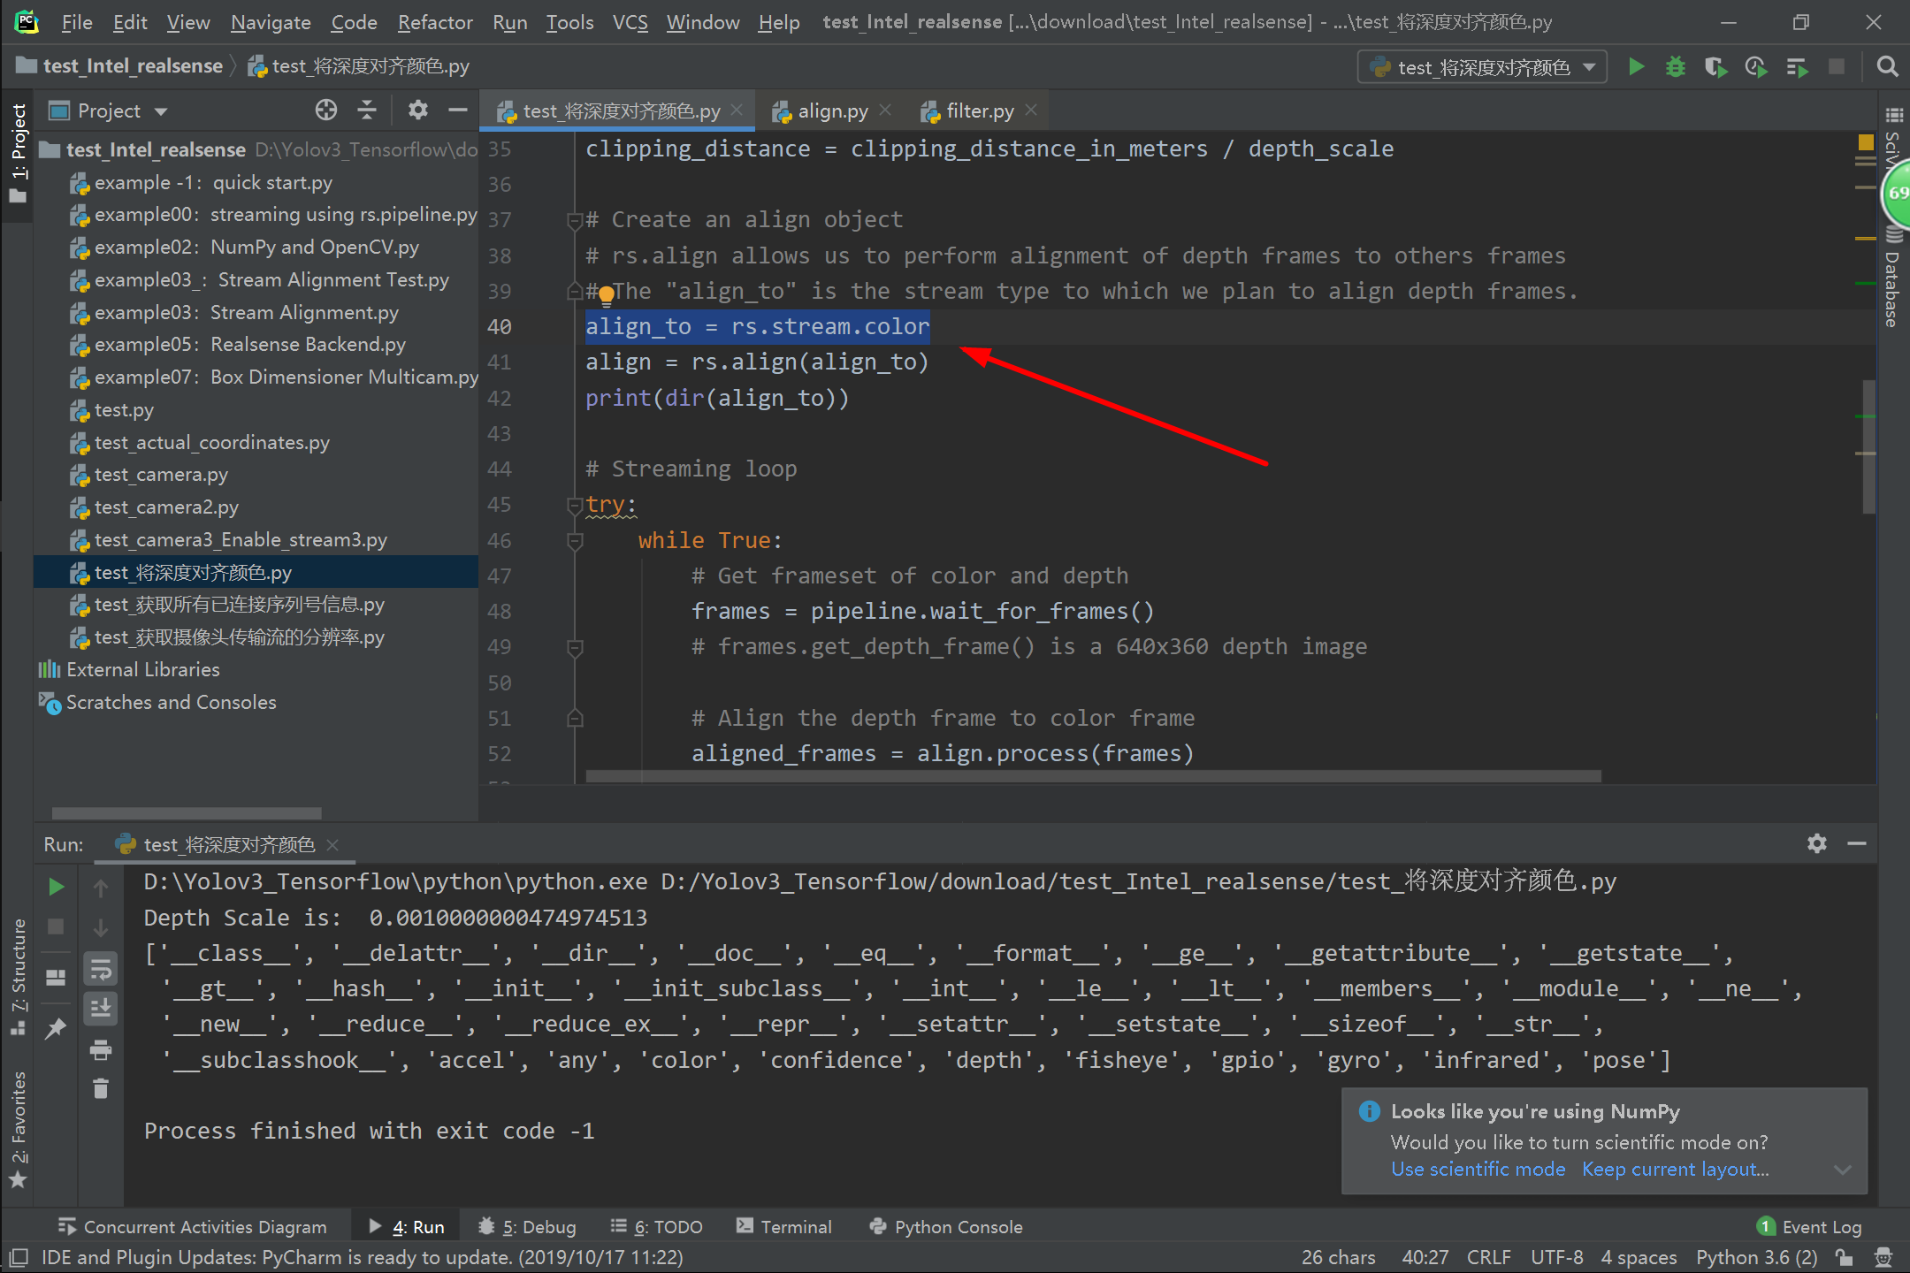This screenshot has height=1273, width=1910.
Task: Toggle fold marker at while True line
Action: (x=575, y=540)
